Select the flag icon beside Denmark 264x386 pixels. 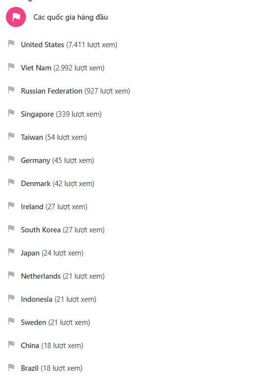click(11, 182)
